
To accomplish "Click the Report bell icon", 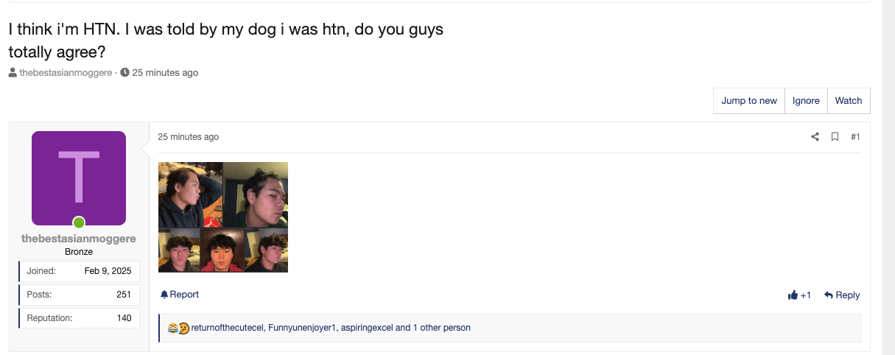I will click(x=164, y=295).
